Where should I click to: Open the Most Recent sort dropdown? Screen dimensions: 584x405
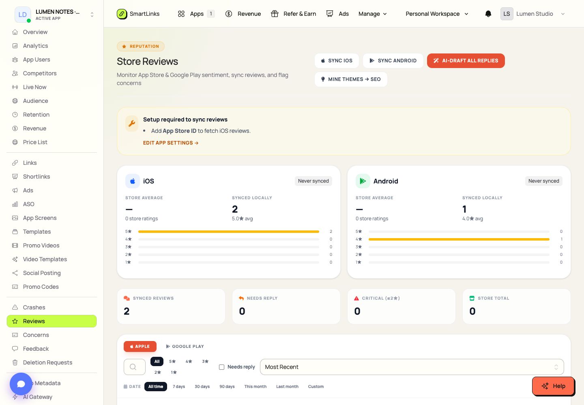412,367
